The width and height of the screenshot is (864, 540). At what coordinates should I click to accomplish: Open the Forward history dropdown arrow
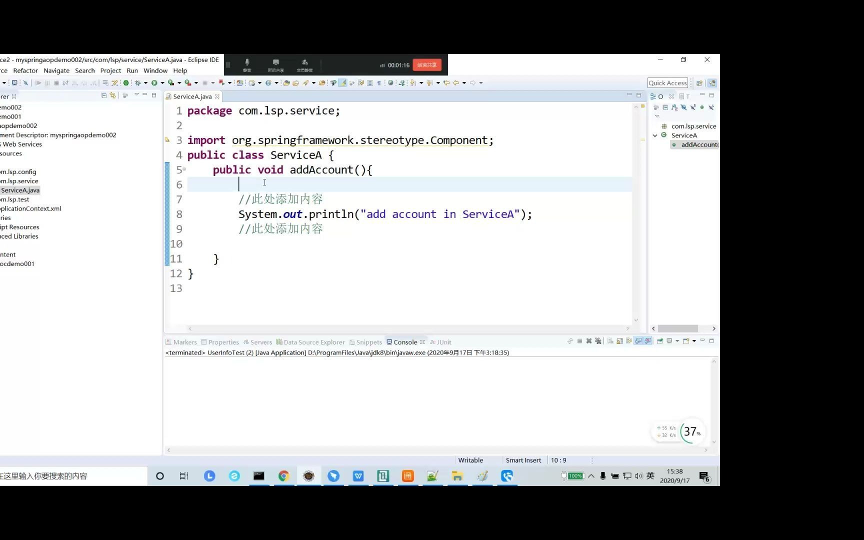(480, 83)
